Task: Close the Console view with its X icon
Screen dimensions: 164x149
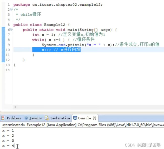Action: pos(94,118)
